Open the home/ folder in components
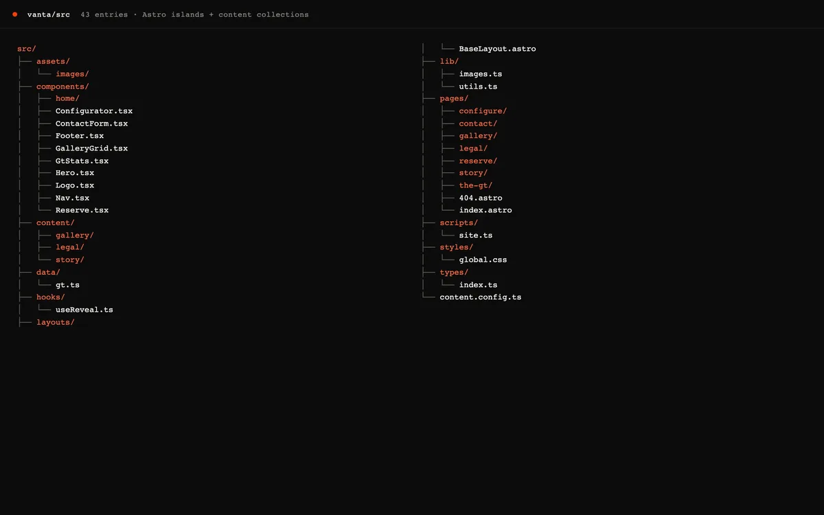 pos(67,98)
